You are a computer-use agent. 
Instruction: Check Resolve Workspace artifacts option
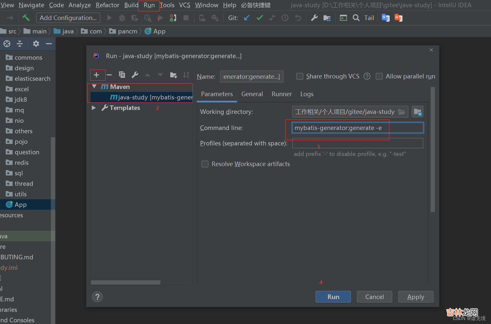click(205, 164)
